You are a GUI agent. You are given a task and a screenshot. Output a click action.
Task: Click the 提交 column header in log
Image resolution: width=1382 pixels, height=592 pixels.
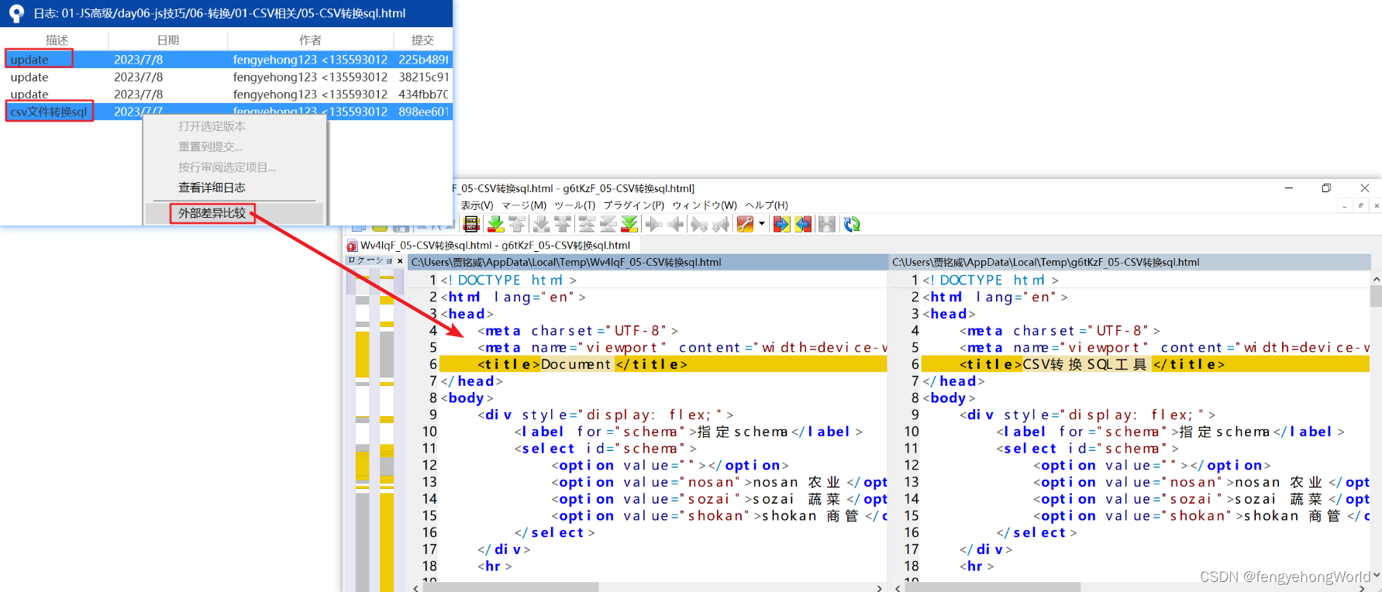click(422, 40)
